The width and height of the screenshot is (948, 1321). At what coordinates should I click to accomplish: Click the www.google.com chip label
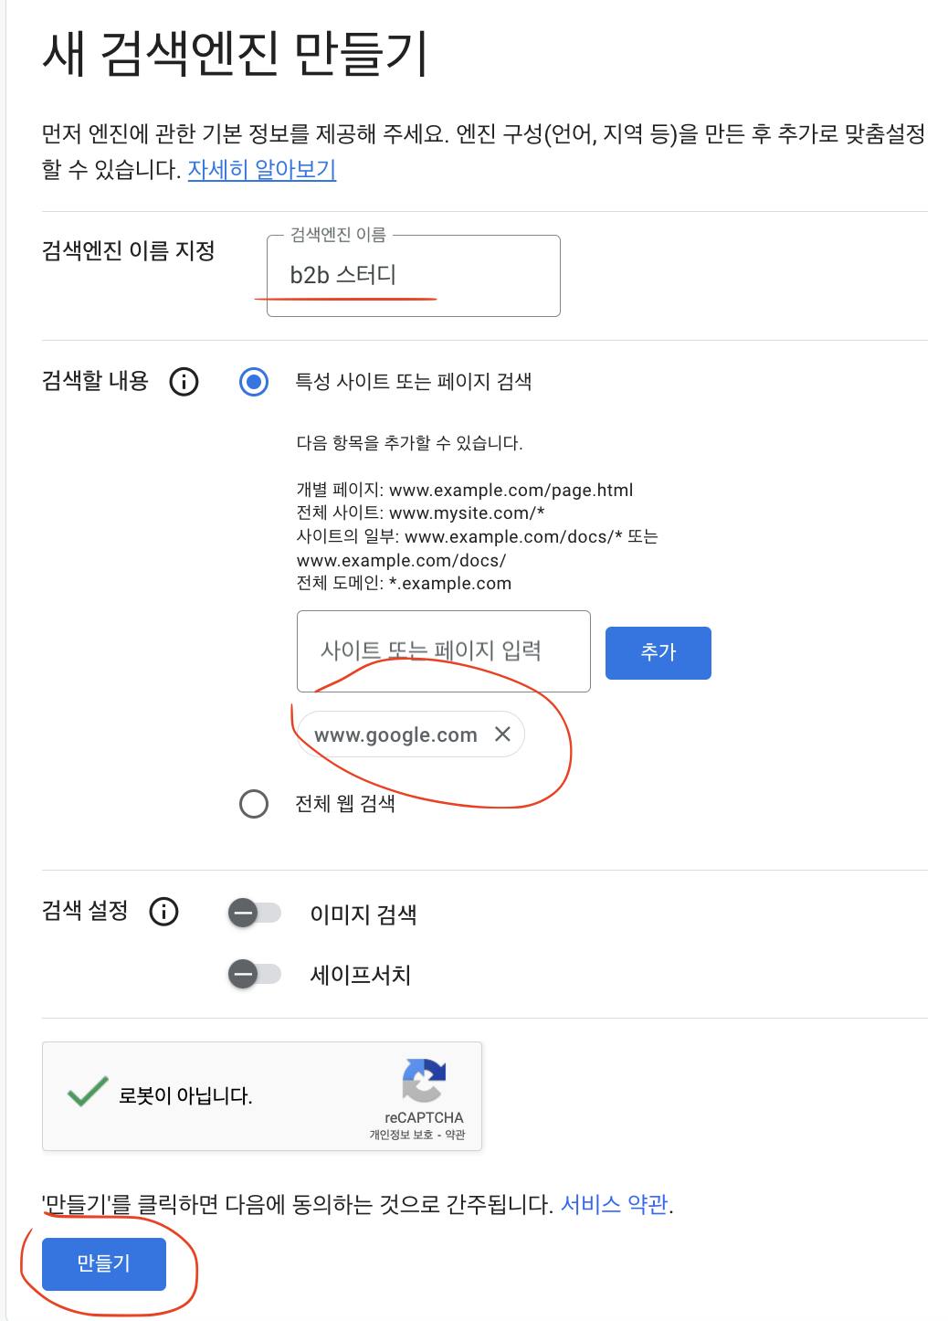pos(395,734)
